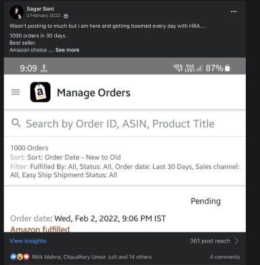Open the hamburger menu beside Manage Orders
260x265 pixels.
16,92
